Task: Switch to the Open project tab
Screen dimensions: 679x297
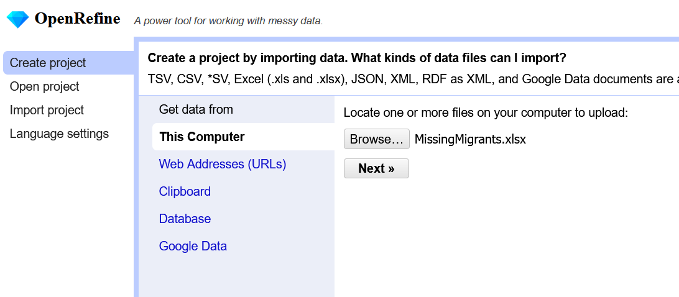Action: click(x=45, y=86)
